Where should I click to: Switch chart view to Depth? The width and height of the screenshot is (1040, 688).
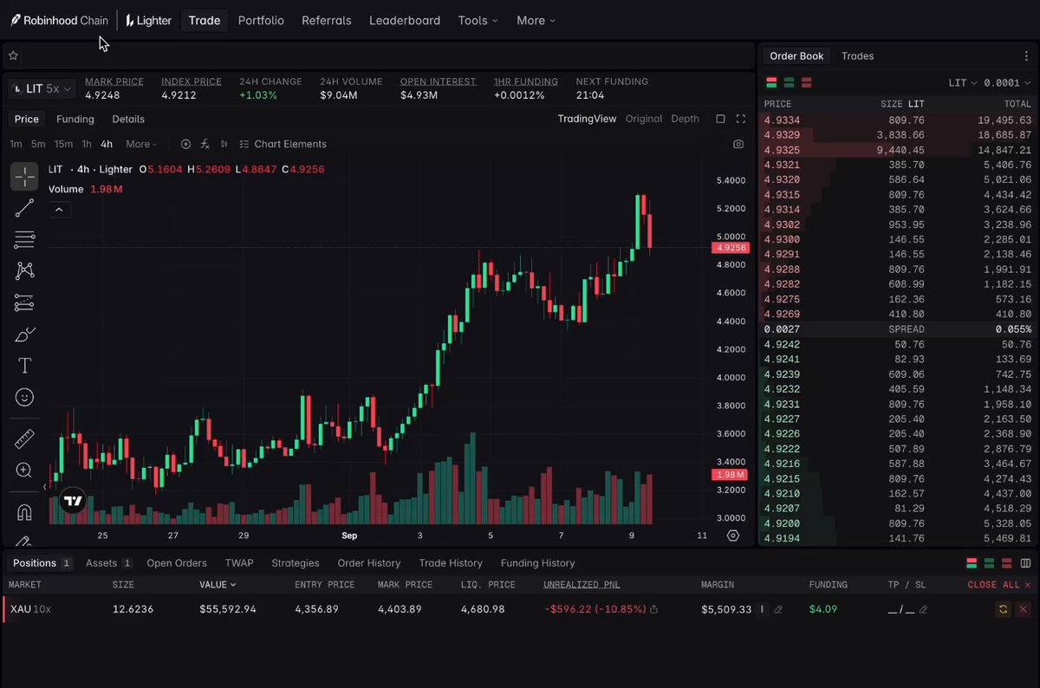685,119
